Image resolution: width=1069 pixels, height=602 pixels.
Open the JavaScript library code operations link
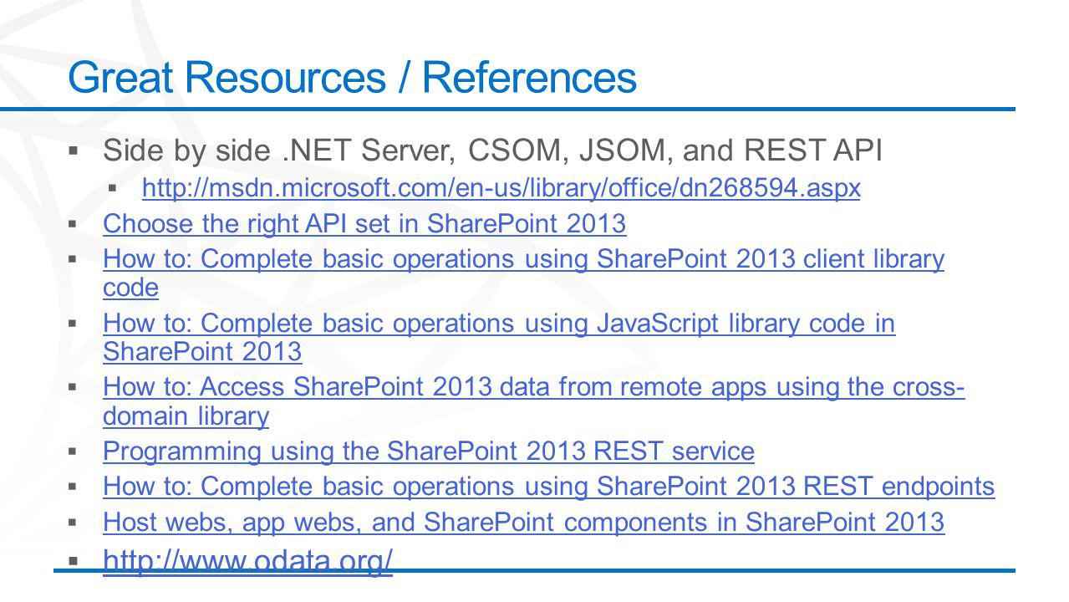coord(499,338)
